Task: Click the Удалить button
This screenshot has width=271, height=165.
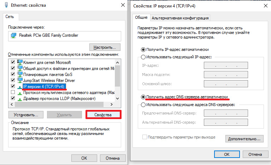Action: point(64,115)
